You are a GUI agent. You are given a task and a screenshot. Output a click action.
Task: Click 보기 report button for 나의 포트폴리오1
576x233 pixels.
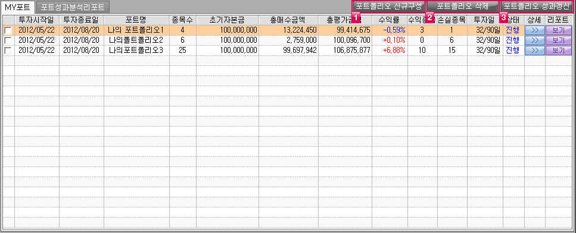(558, 30)
